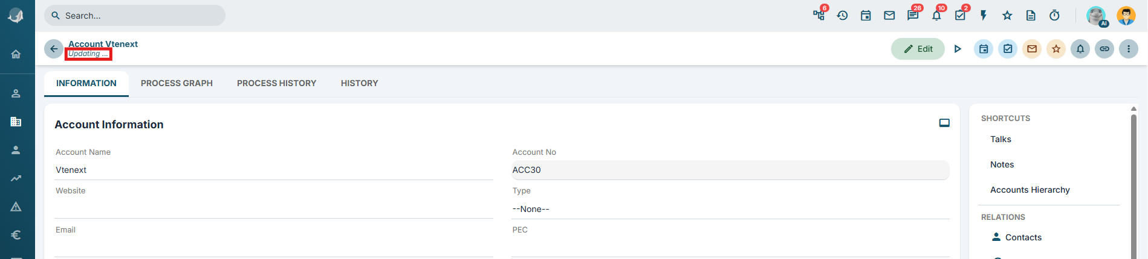
Task: Click the lightning bolt quick-create icon
Action: (984, 16)
